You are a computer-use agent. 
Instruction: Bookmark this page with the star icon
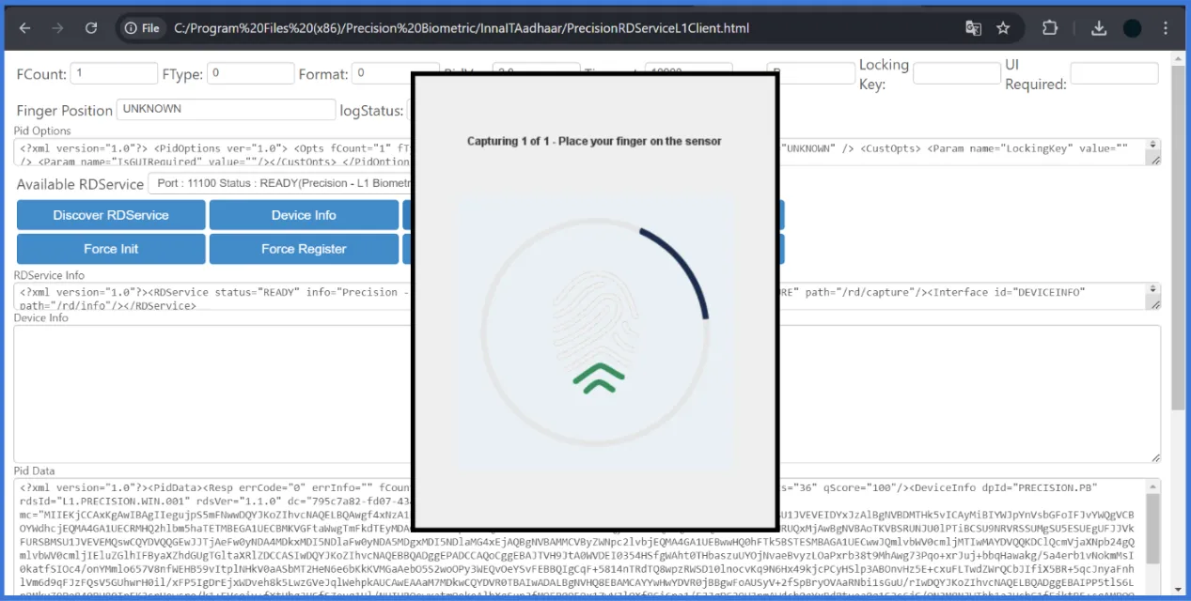[1003, 28]
